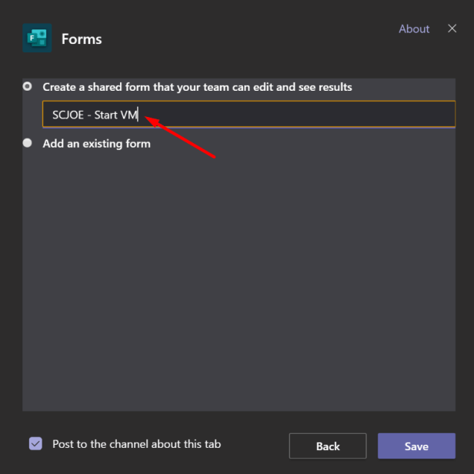Select the "Create a shared form" radio button

(28, 87)
